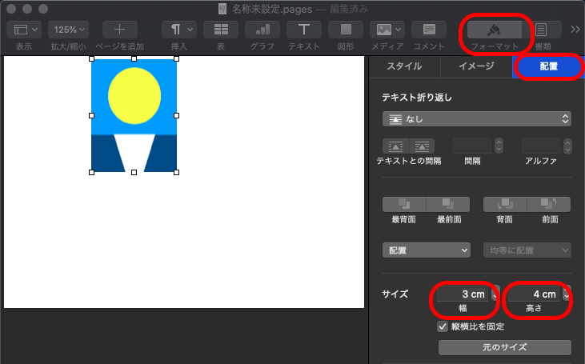Open the 配置 alignment dropdown

pyautogui.click(x=427, y=250)
